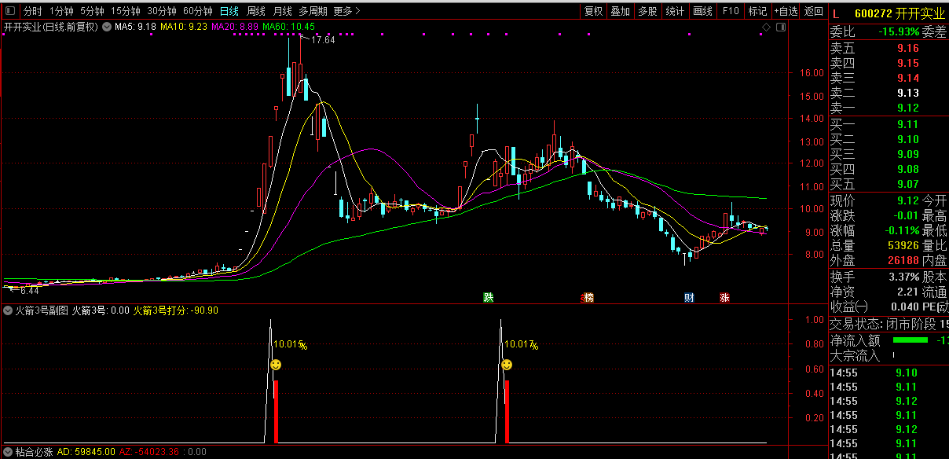Screen dimensions: 949x459
Task: Expand the 粘合必涨 indicator dropdown
Action: click(x=8, y=452)
